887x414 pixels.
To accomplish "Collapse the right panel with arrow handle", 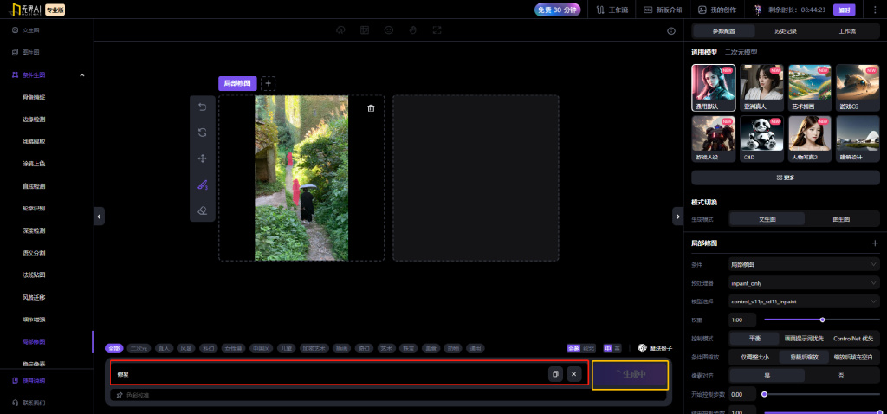I will point(677,216).
